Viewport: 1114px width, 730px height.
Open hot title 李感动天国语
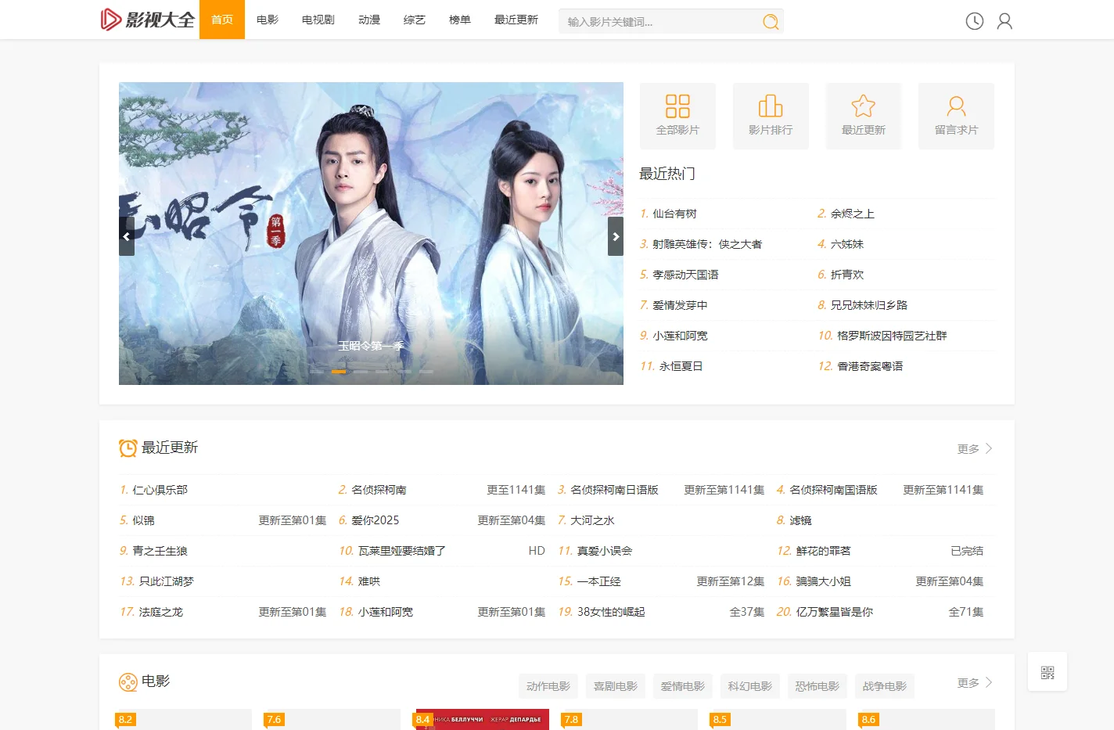pyautogui.click(x=685, y=275)
